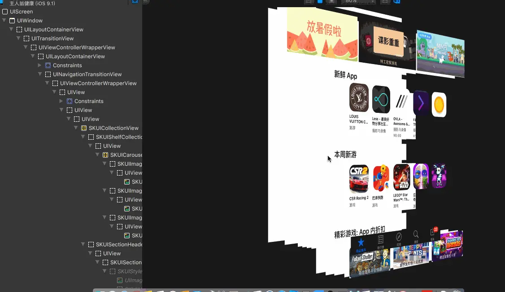The width and height of the screenshot is (505, 292).
Task: Click the yellow grid icon beside SKUICollectionView
Action: [x=84, y=128]
